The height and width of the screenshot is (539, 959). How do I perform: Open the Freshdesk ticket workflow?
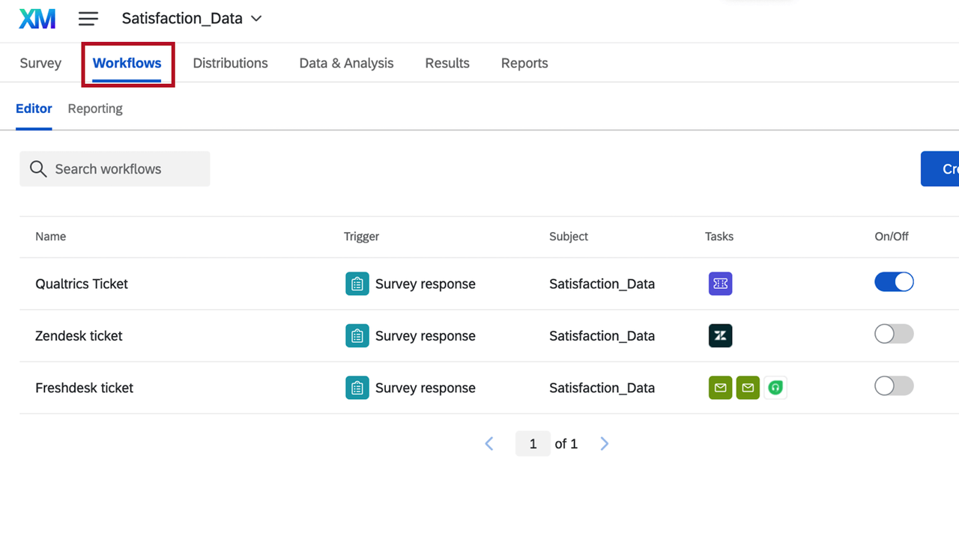[x=84, y=388]
